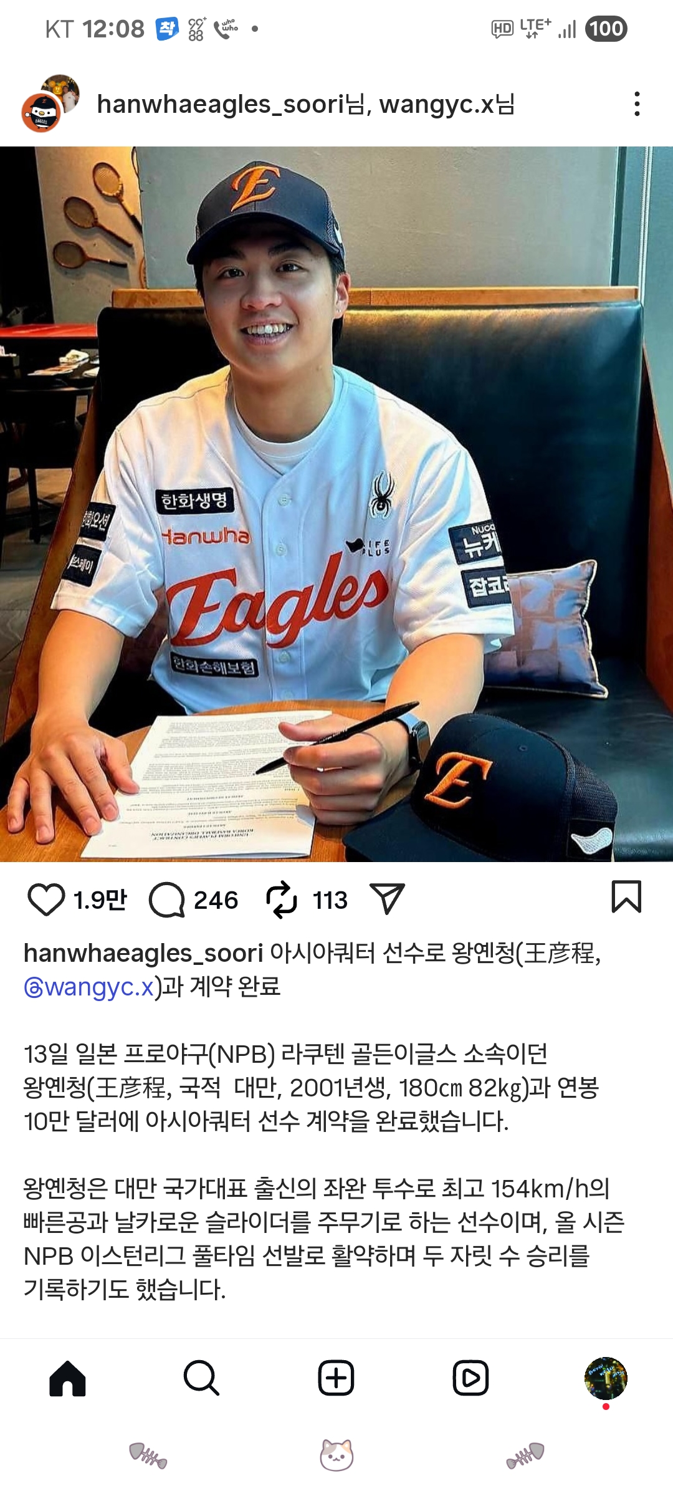Go to Home tab in bottom bar
This screenshot has width=673, height=1496.
tap(67, 1378)
